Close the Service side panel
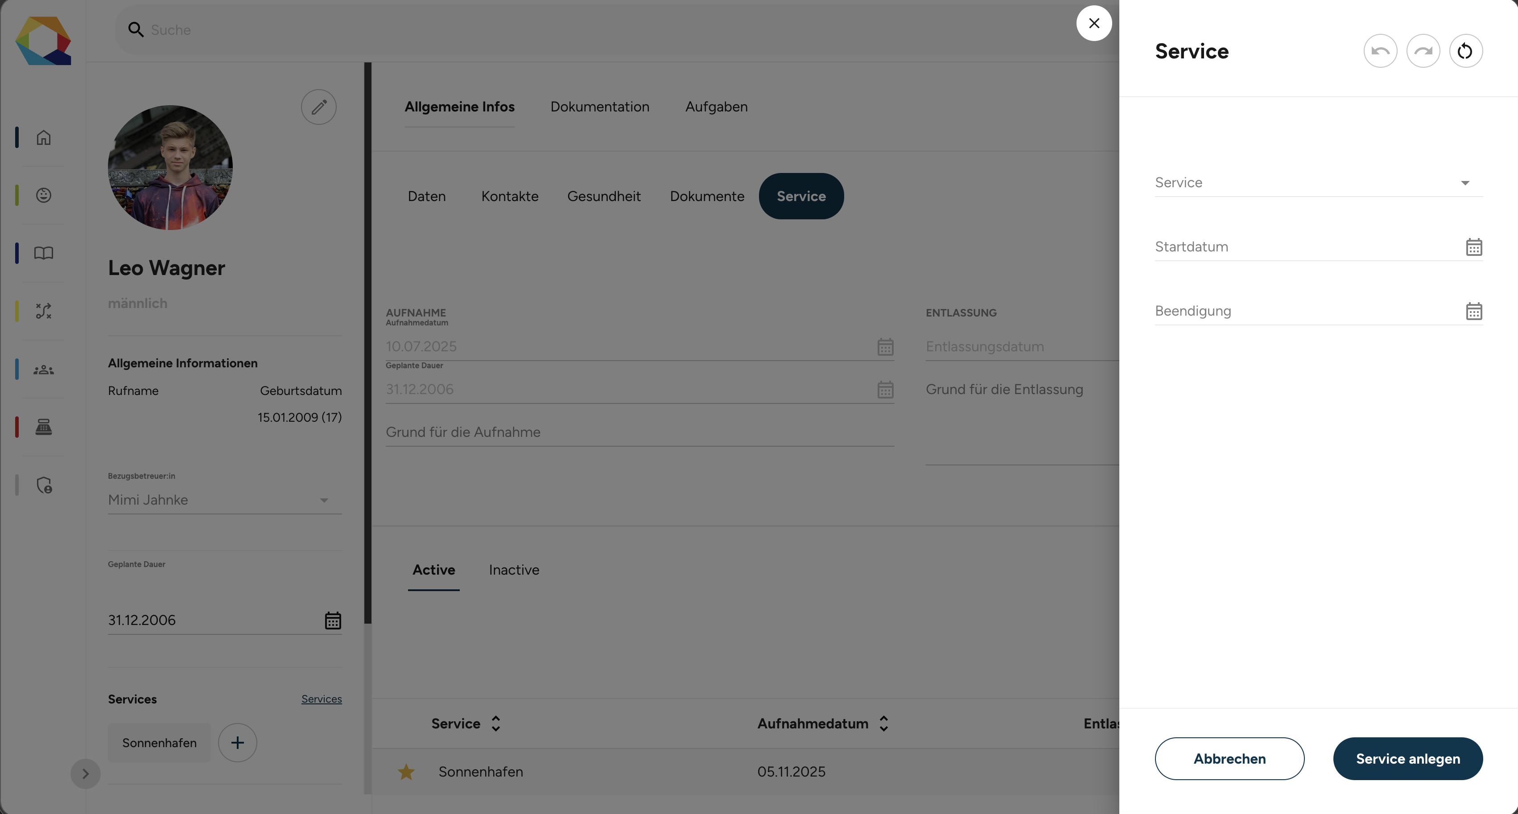 [x=1094, y=23]
